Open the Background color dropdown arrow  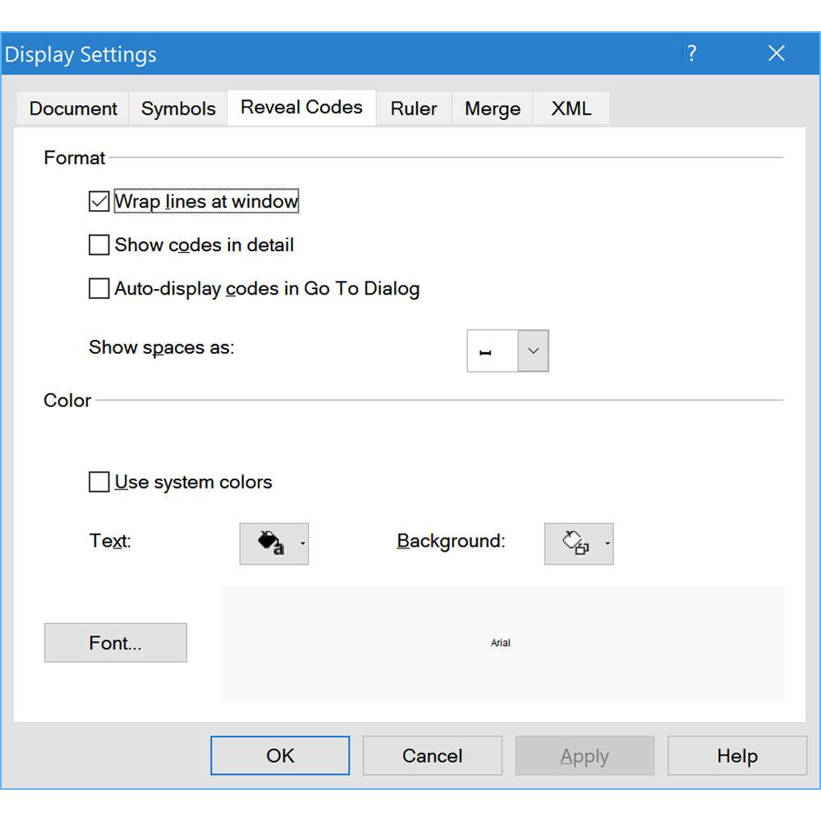[607, 544]
